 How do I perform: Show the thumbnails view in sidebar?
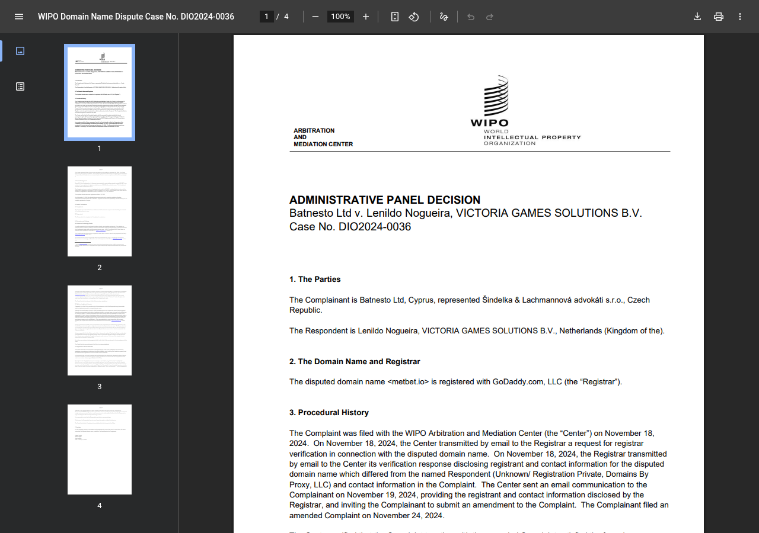point(20,51)
